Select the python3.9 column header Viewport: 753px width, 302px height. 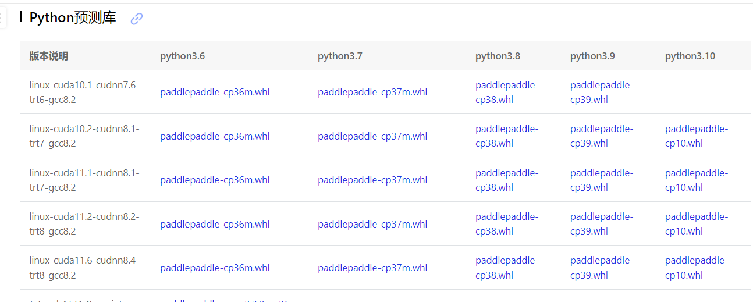(x=593, y=56)
